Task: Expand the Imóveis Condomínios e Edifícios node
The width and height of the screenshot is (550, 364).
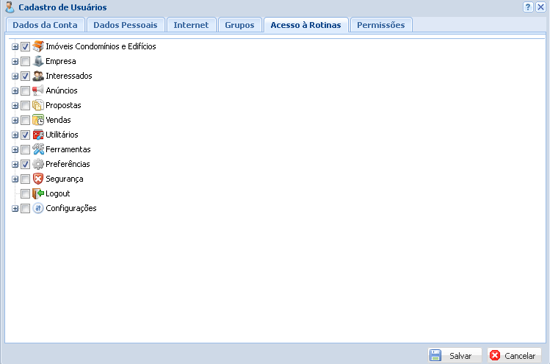Action: [15, 46]
